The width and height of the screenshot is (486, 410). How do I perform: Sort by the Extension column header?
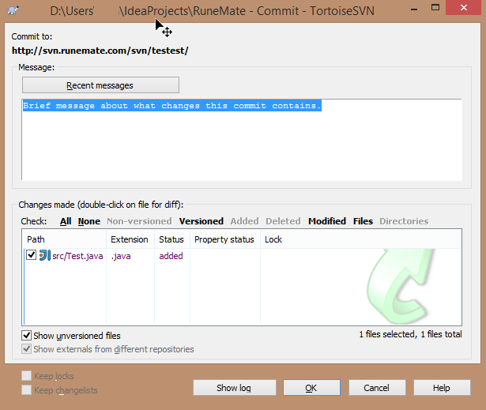[x=130, y=239]
